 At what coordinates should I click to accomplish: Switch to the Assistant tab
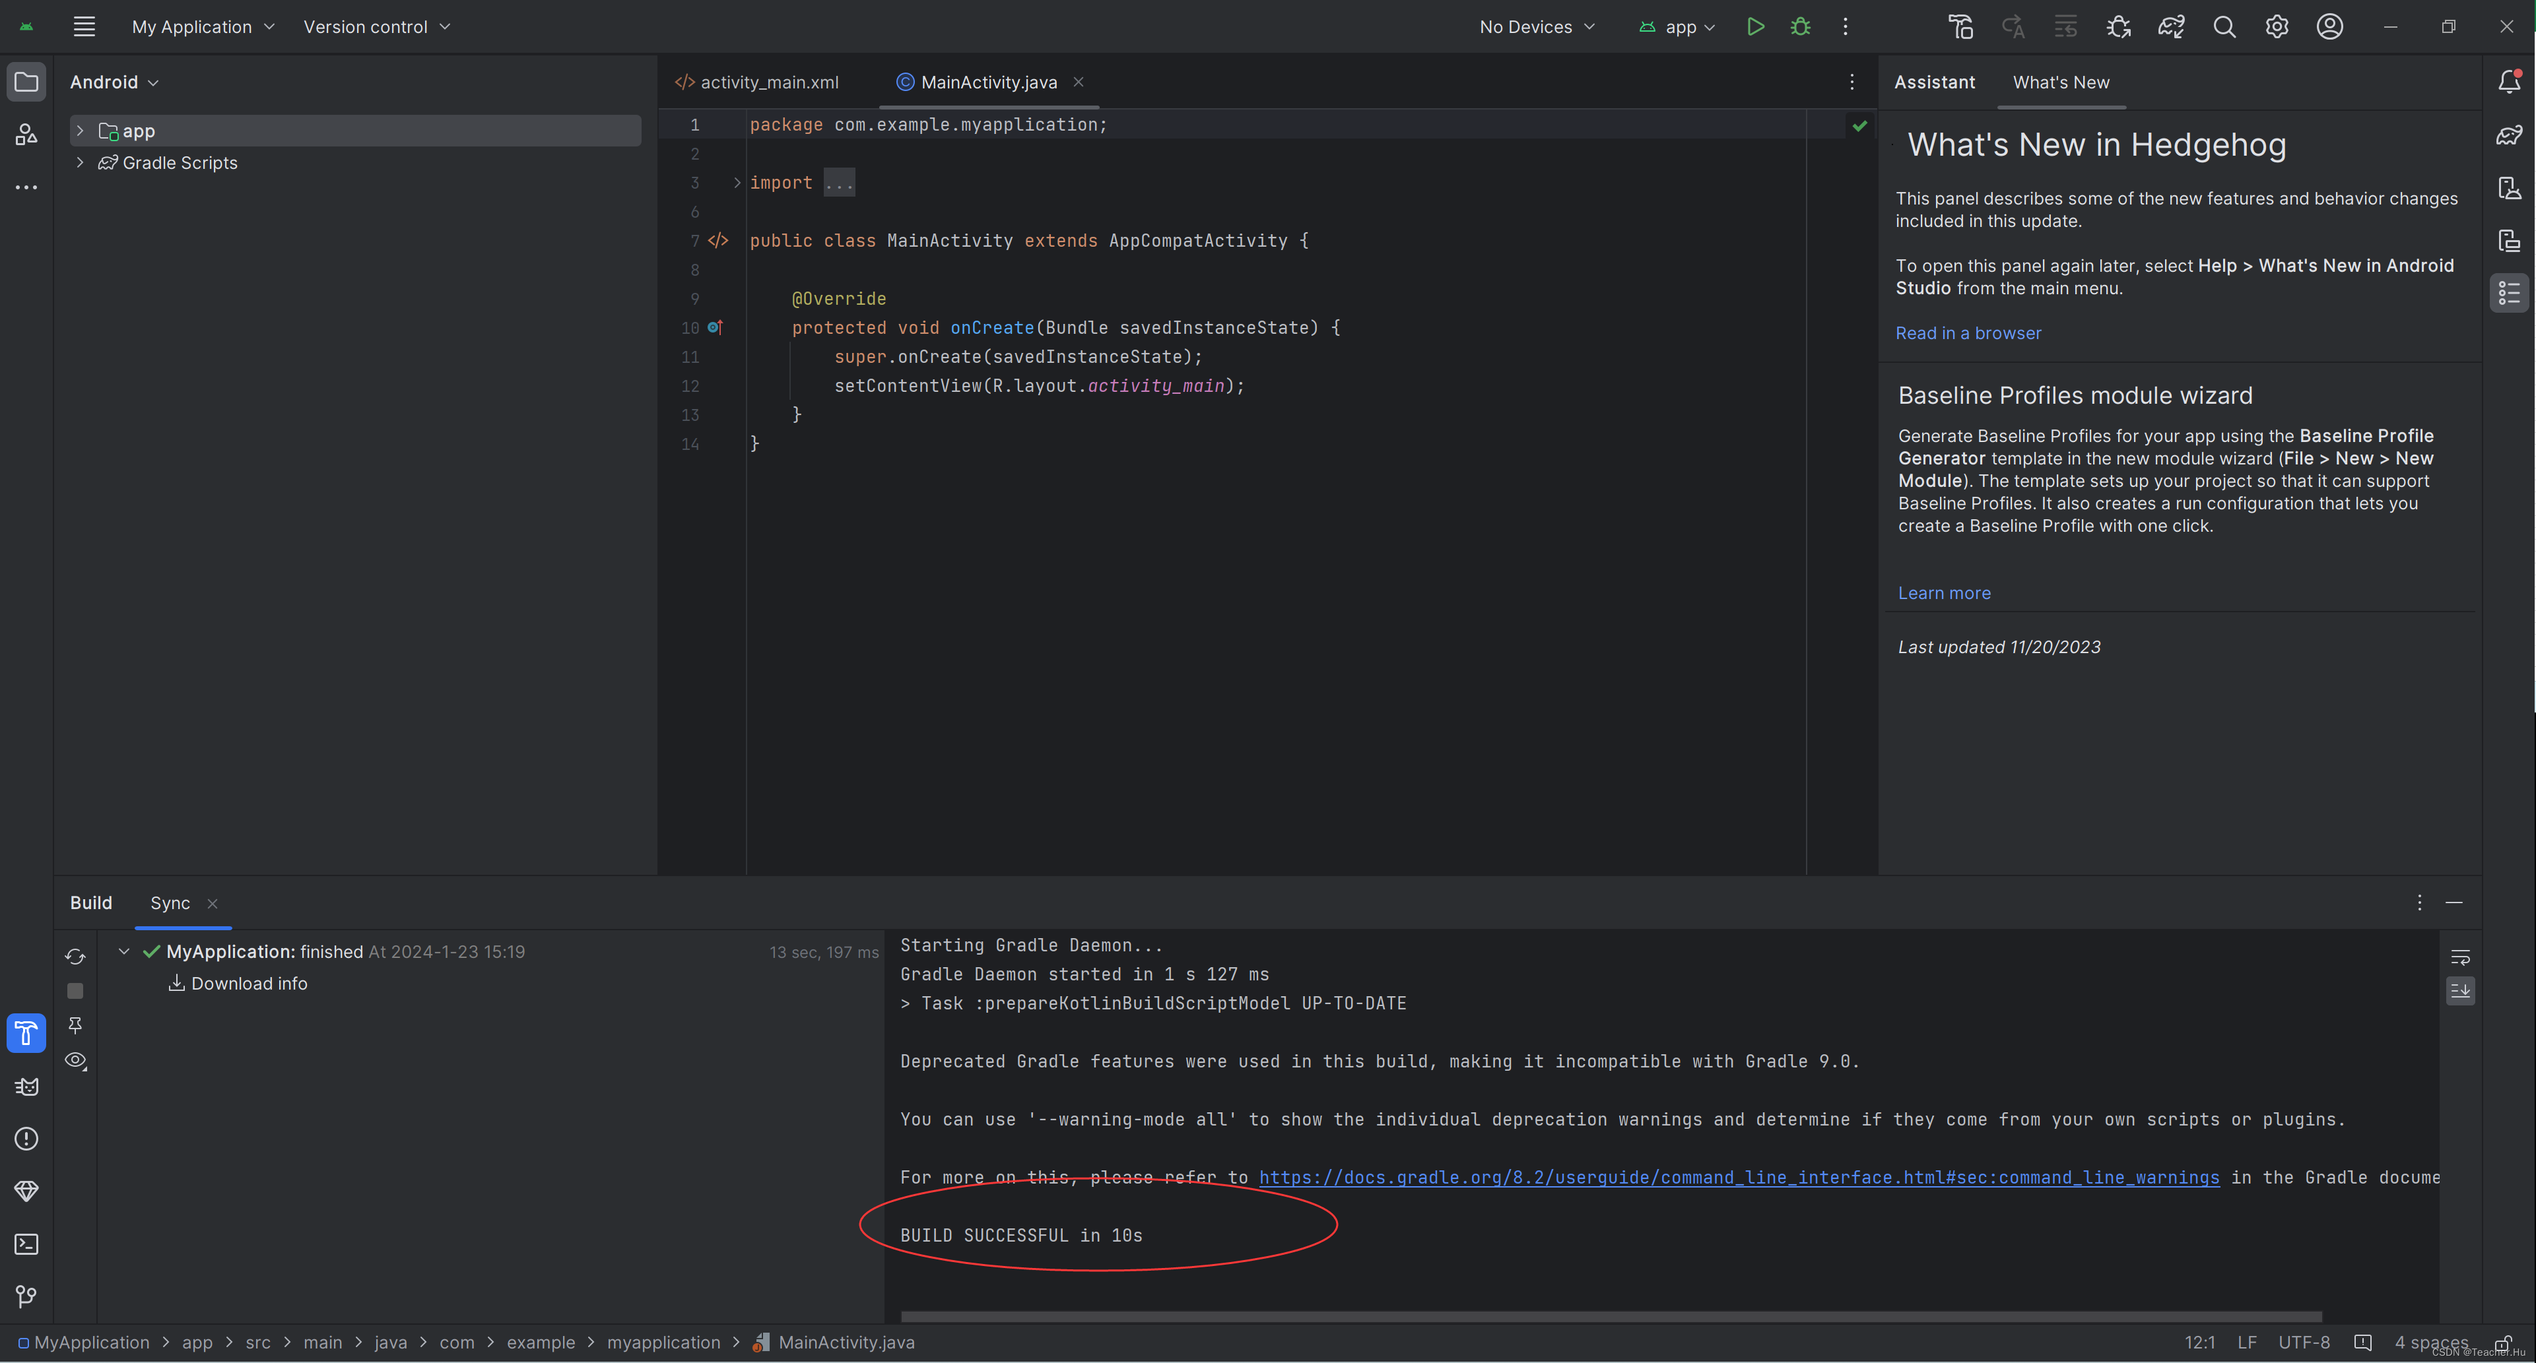[1935, 82]
